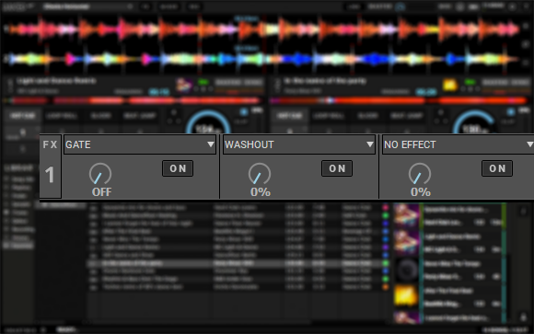Click the WASHOUT knob at 0%
This screenshot has width=534, height=334.
(260, 174)
